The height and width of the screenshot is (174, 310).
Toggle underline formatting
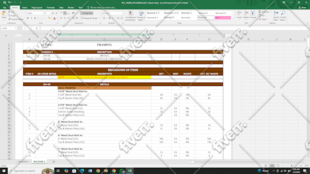[x=35, y=18]
